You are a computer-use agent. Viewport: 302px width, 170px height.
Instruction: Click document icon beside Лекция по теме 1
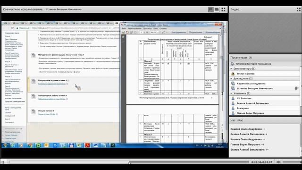click(x=34, y=111)
